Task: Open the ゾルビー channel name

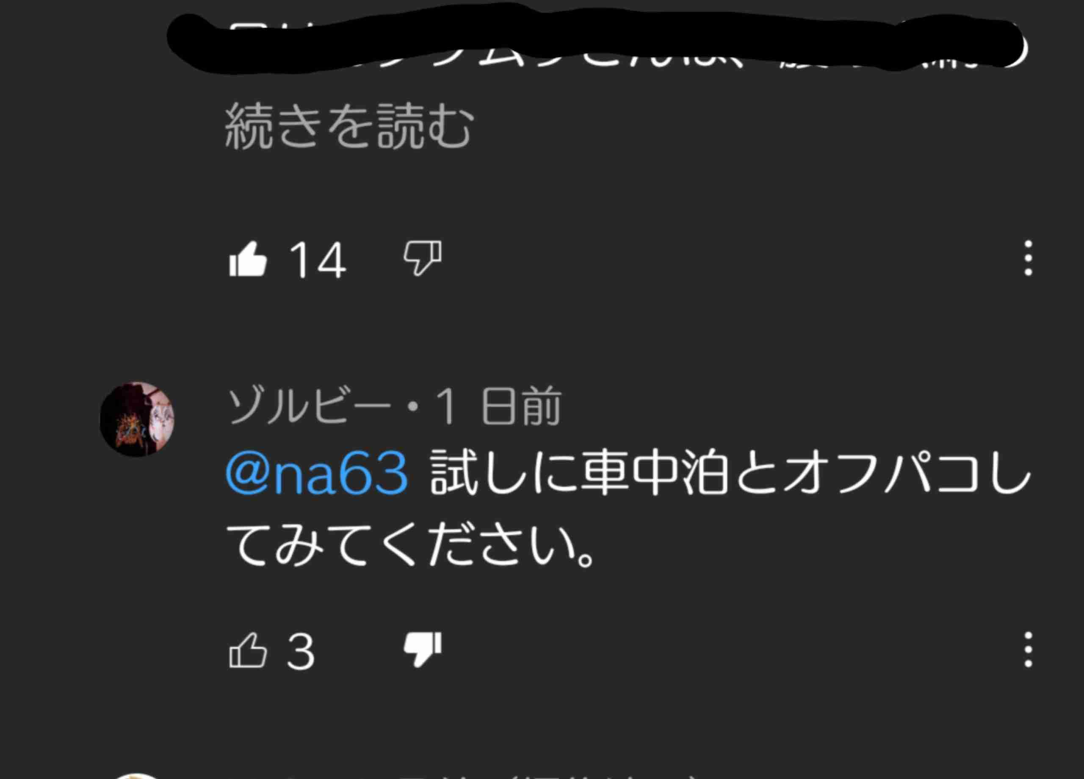Action: [309, 406]
